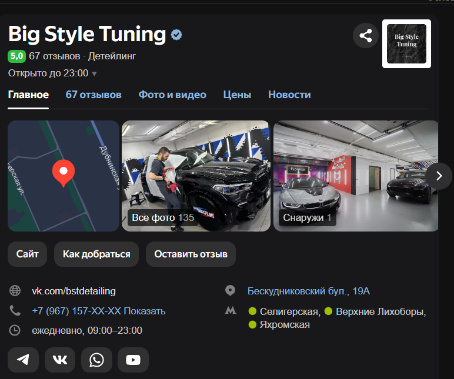Click the Детейлинг category text
454x379 pixels.
[112, 56]
